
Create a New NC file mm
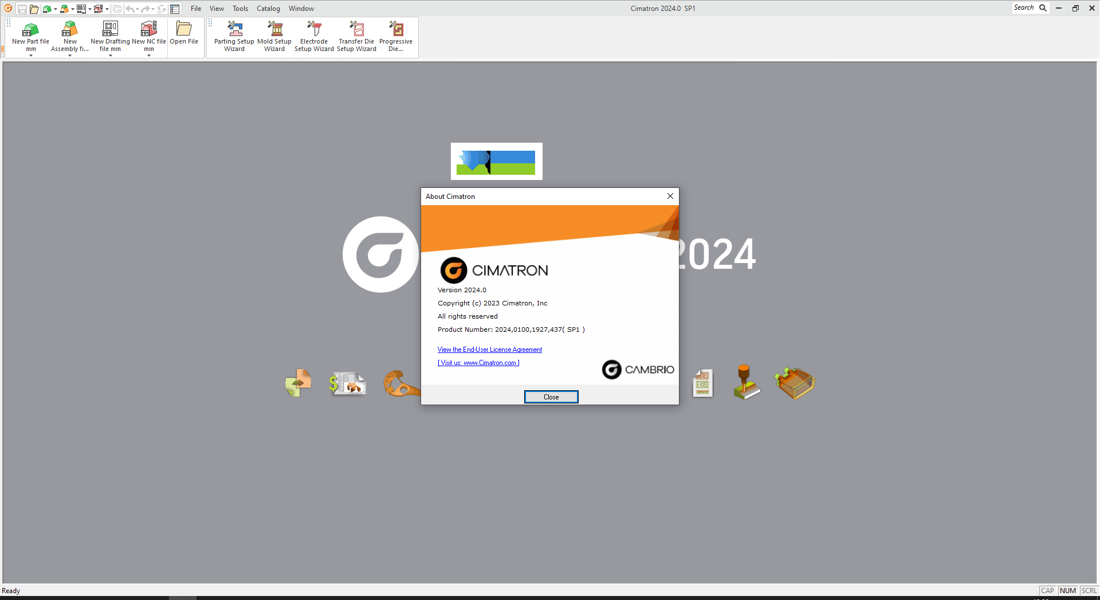tap(149, 36)
